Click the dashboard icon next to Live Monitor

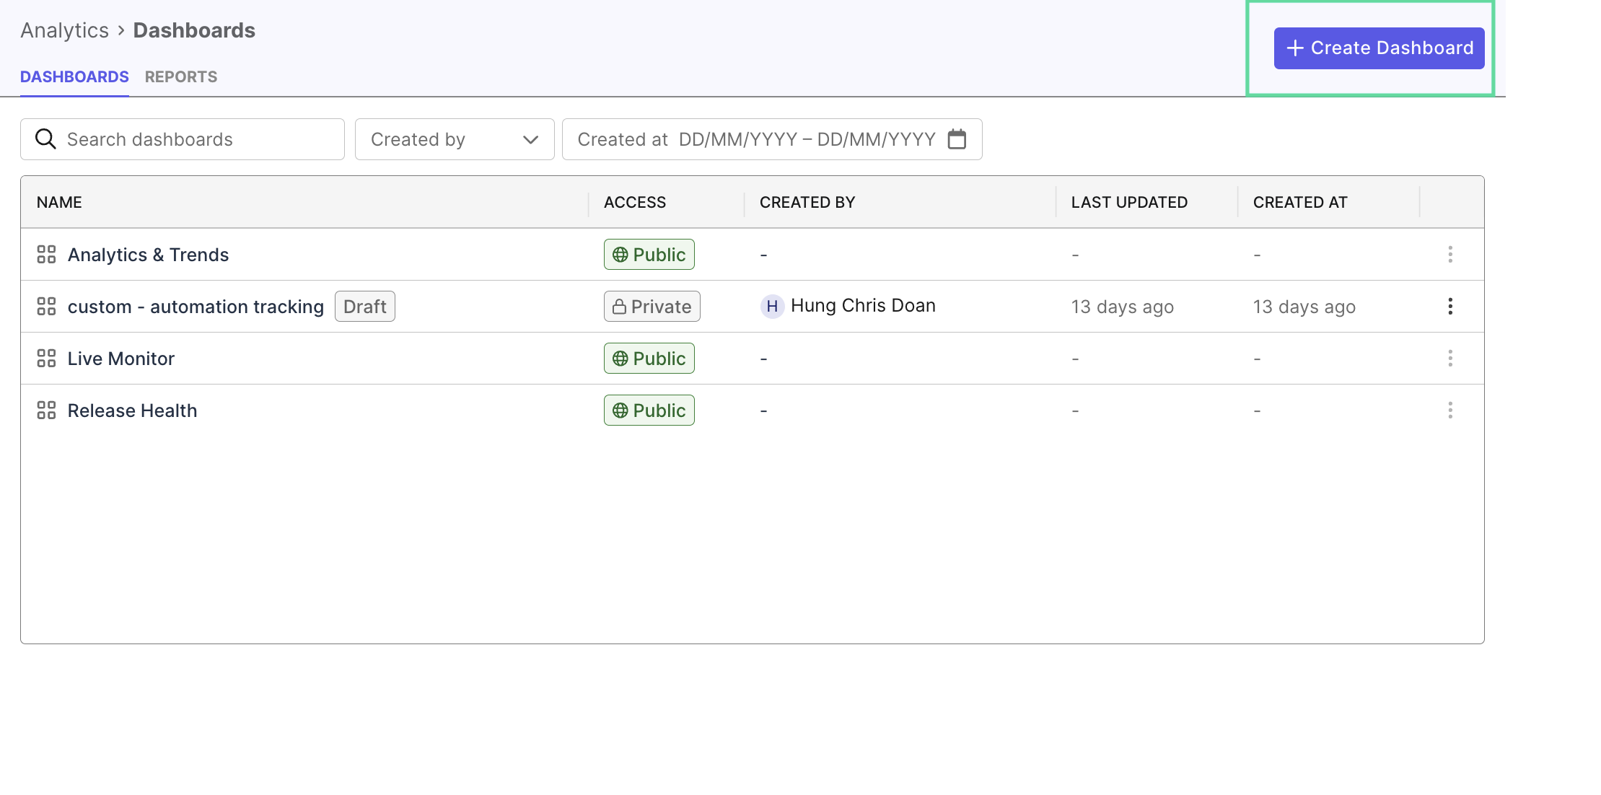46,358
